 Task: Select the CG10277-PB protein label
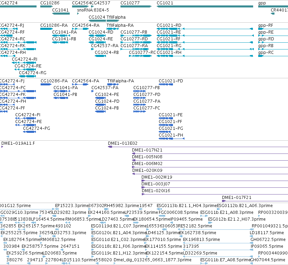pyautogui.click(x=147, y=88)
